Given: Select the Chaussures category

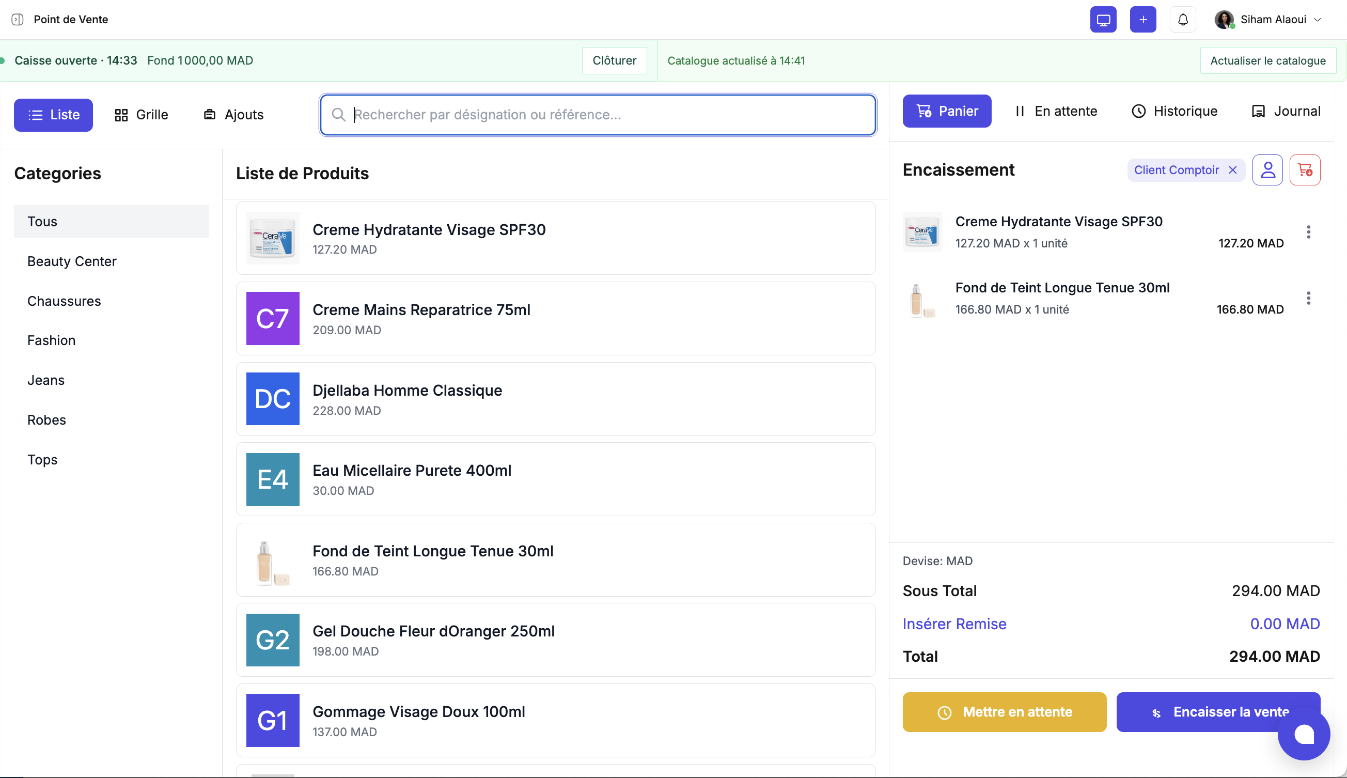Looking at the screenshot, I should tap(112, 301).
